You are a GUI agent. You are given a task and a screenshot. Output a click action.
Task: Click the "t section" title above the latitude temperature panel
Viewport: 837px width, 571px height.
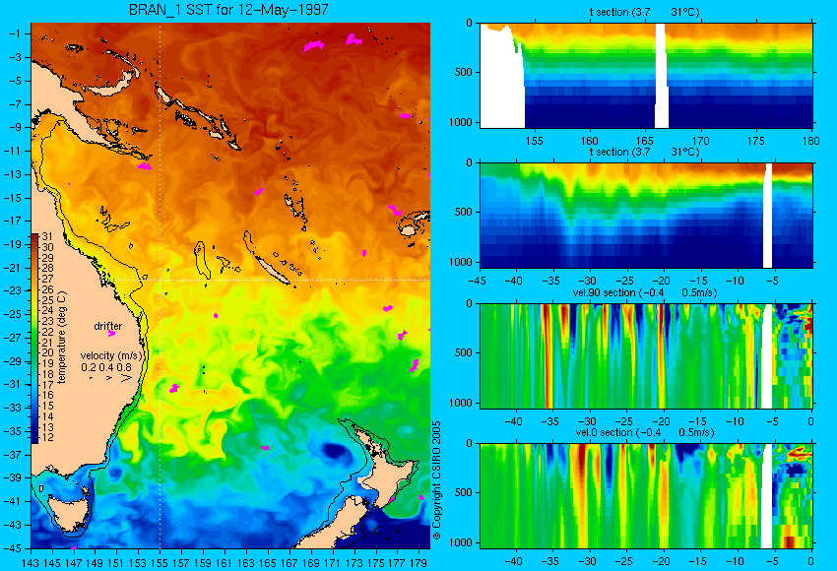pyautogui.click(x=644, y=152)
